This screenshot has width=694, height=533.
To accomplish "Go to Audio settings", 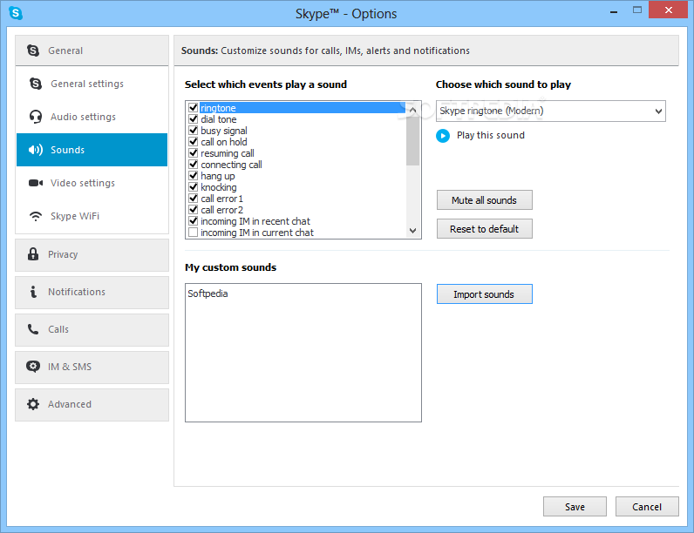I will coord(92,117).
